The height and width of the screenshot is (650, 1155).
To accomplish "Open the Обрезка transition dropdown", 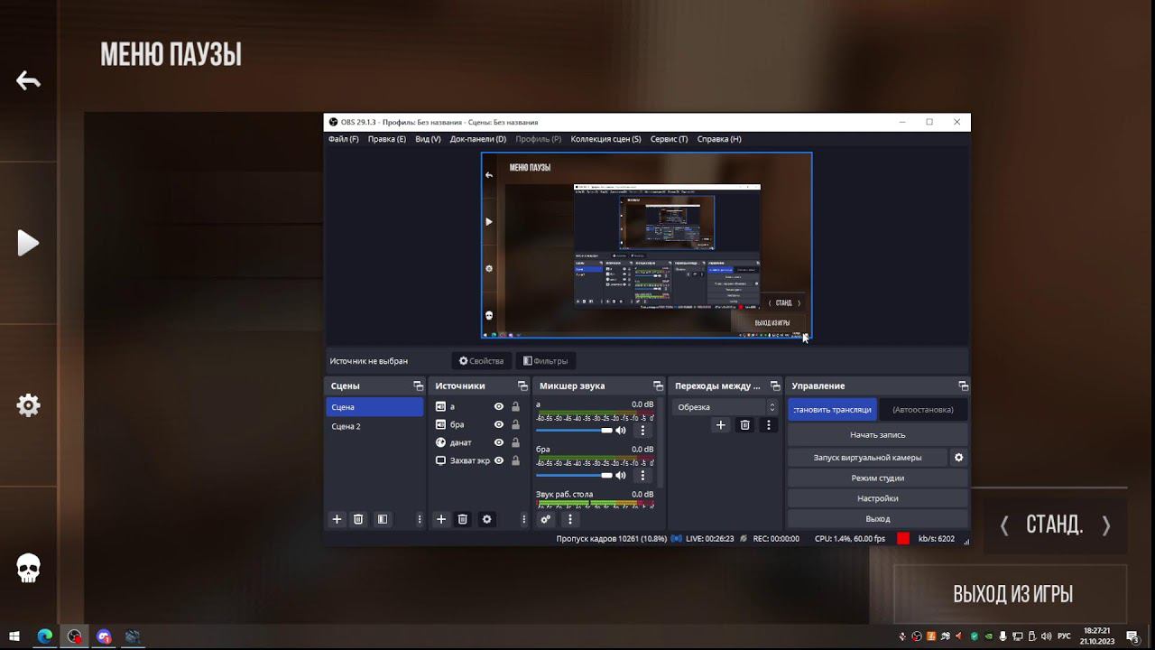I will coord(725,407).
